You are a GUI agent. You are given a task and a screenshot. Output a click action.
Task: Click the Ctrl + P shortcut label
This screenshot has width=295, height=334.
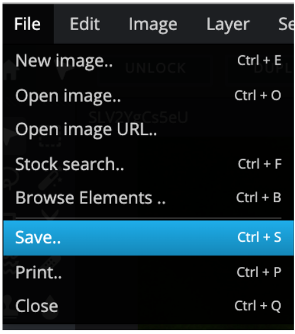click(259, 272)
